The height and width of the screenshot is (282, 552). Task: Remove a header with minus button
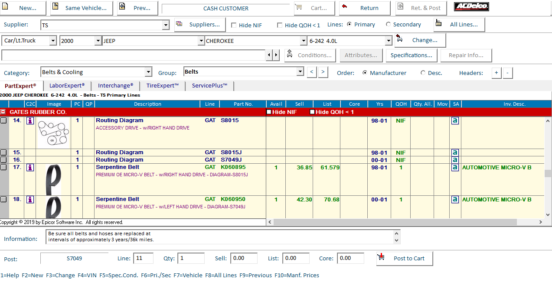(508, 73)
